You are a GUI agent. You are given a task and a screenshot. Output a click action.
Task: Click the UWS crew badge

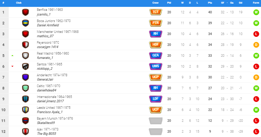tap(156, 66)
